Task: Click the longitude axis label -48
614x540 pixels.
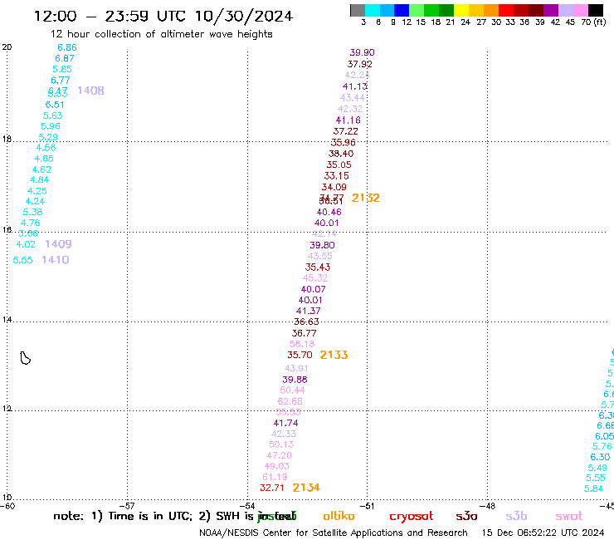Action: click(488, 506)
